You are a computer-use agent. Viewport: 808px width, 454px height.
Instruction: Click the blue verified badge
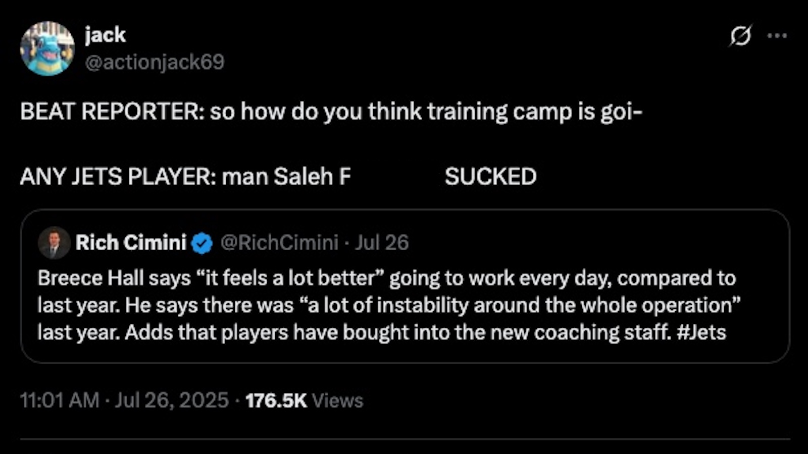click(203, 243)
